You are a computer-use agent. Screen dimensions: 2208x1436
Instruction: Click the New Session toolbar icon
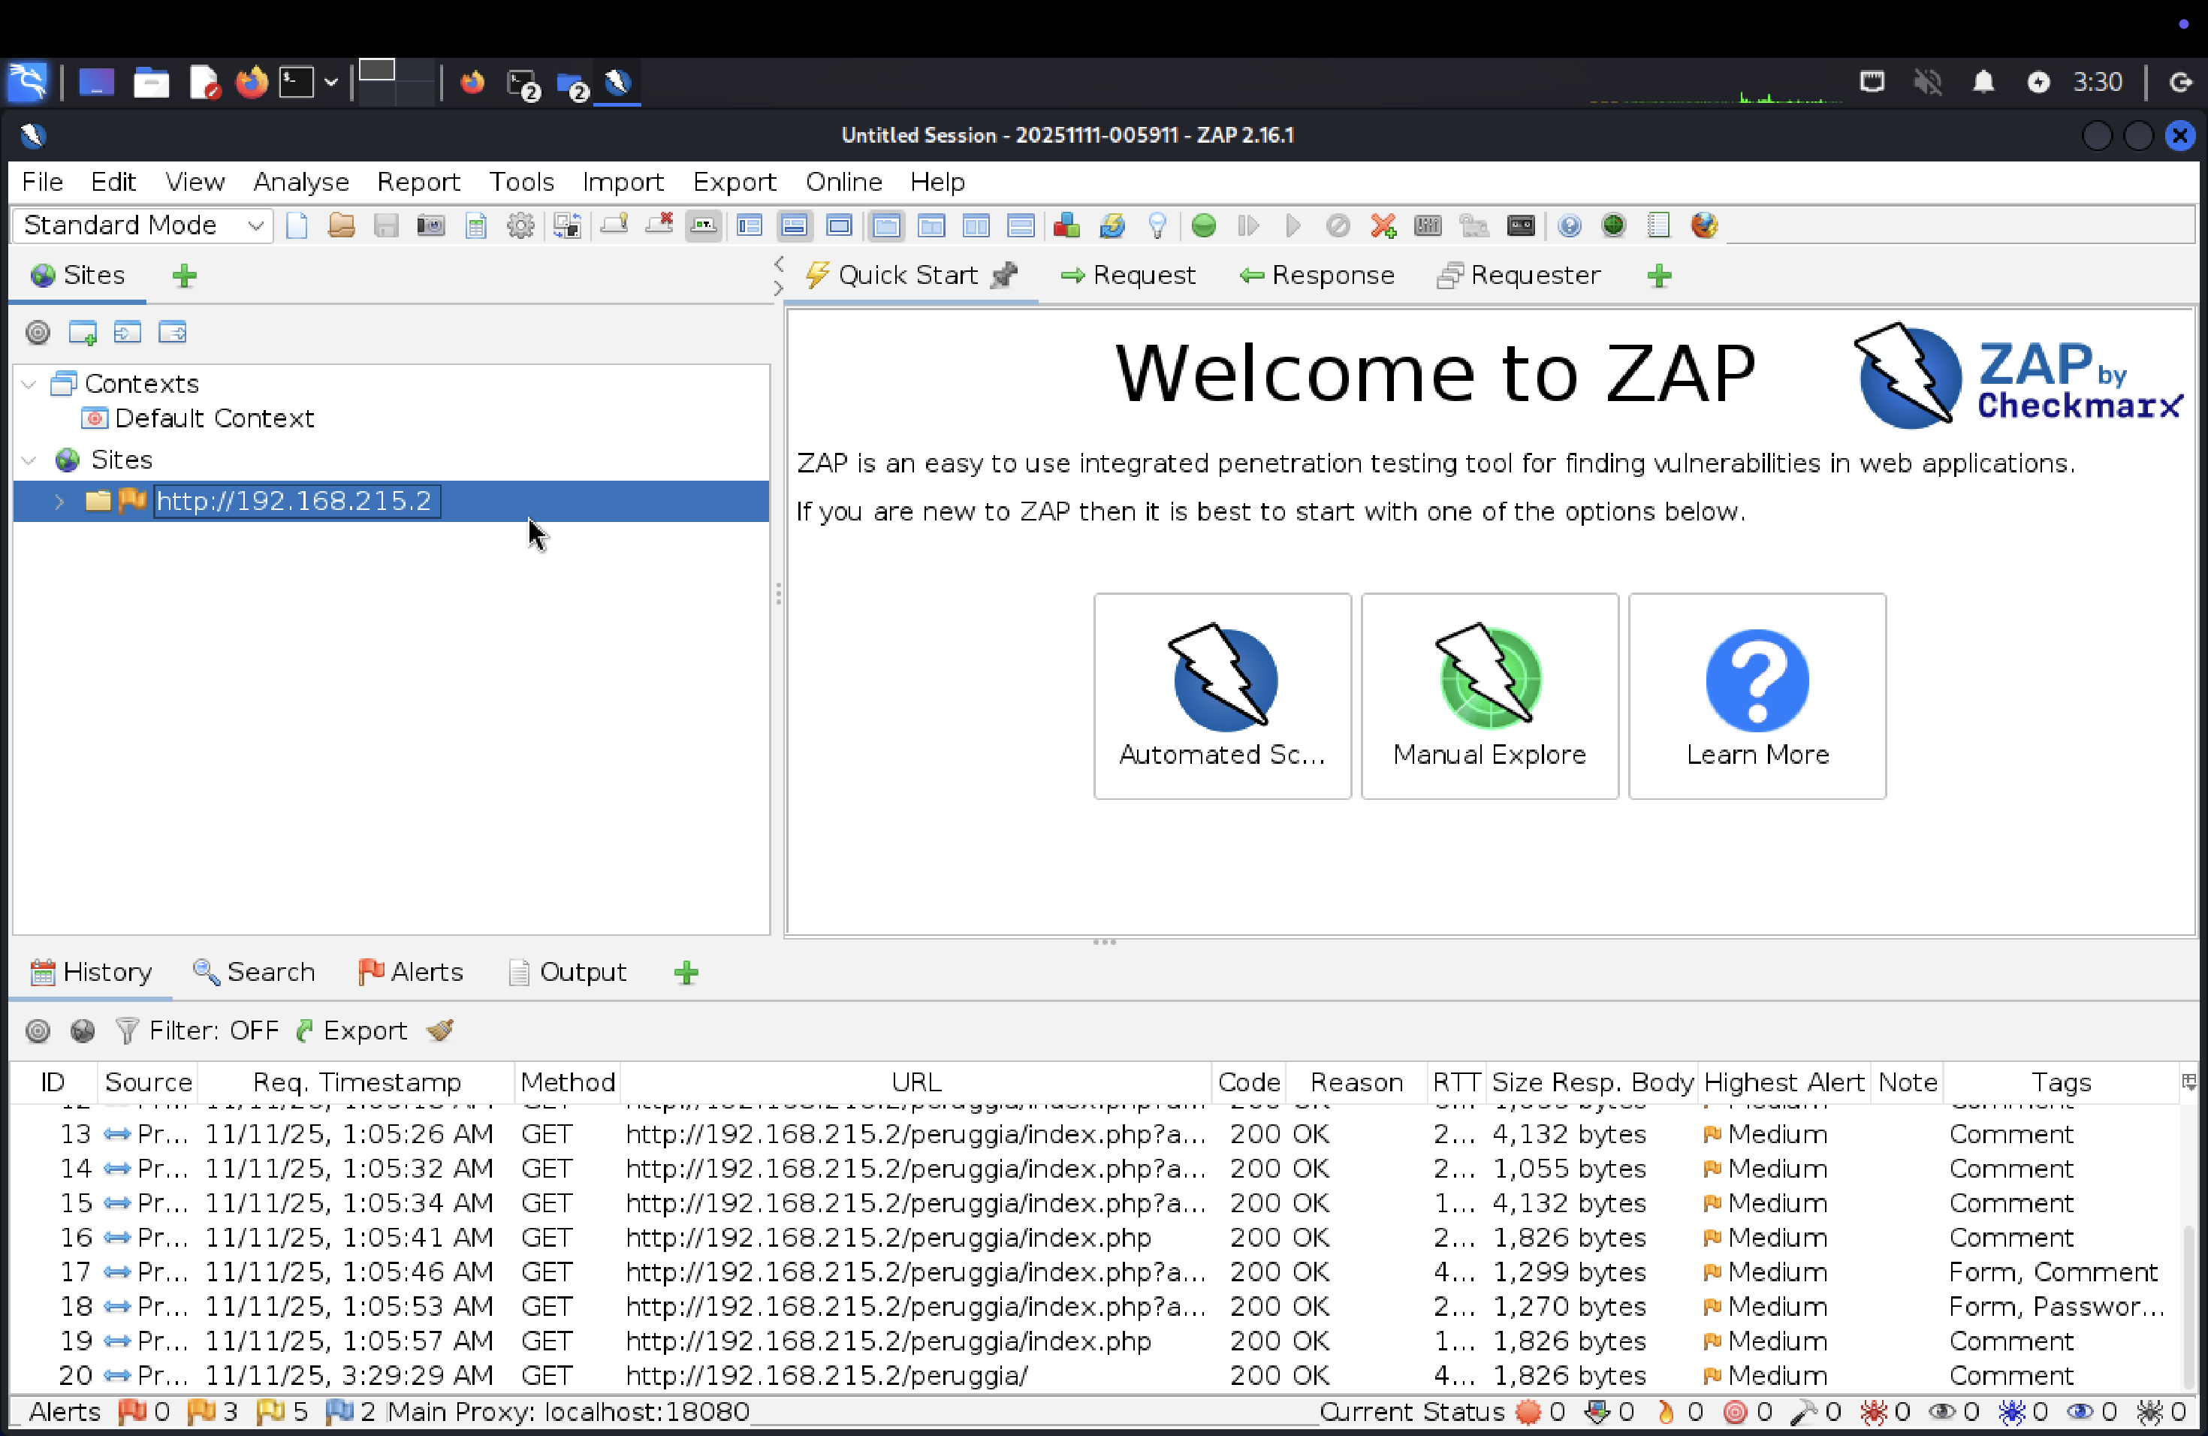coord(297,225)
